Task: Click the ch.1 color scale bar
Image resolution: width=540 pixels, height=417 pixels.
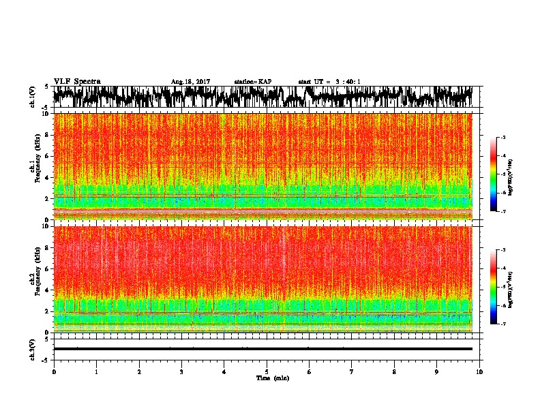Action: pos(494,174)
